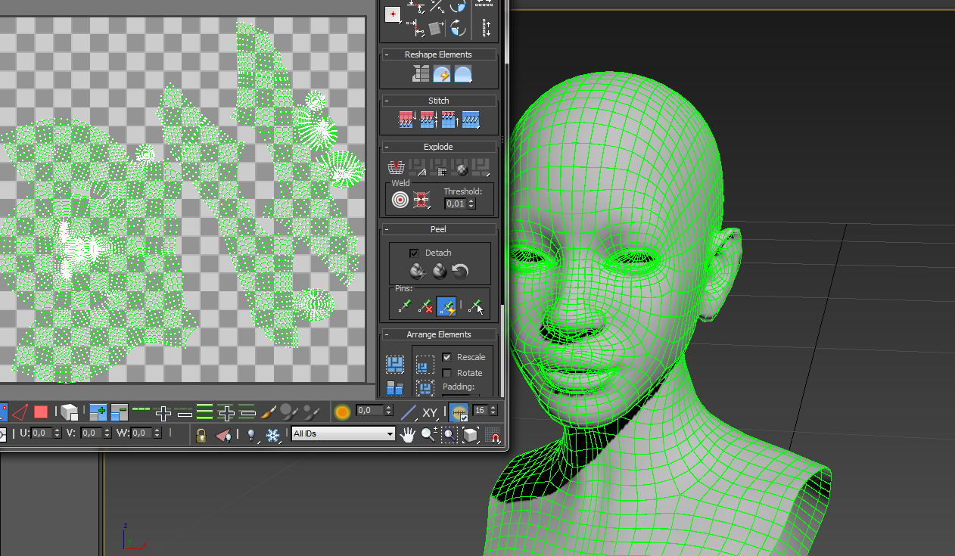
Task: Click the snowflake freeze icon
Action: [273, 435]
